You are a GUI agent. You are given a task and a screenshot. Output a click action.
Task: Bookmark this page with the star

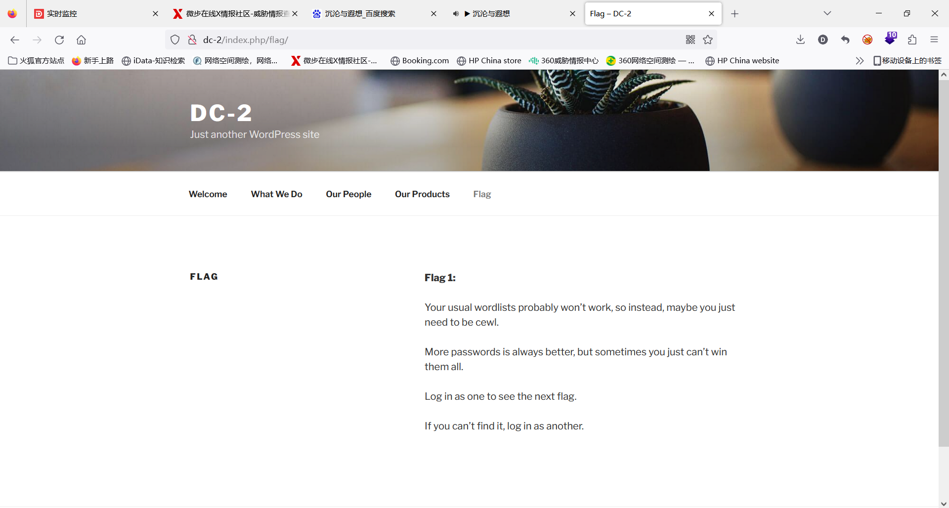[708, 40]
